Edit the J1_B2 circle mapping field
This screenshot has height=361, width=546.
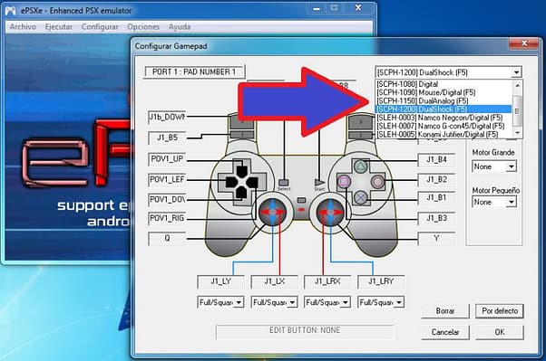[436, 180]
